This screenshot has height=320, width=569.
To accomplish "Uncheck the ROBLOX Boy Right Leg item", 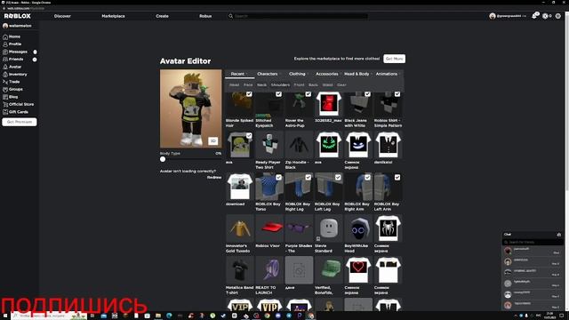I will click(x=309, y=178).
